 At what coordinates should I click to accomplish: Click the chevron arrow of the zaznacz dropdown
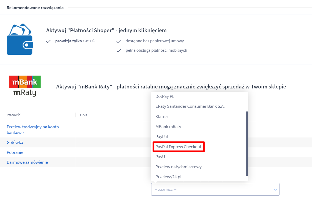tap(275, 189)
